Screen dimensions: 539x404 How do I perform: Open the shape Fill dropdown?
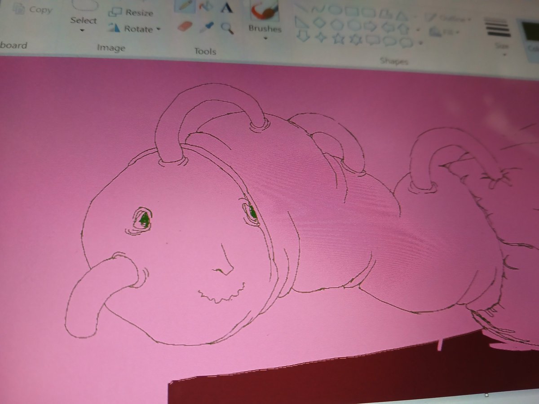(444, 32)
